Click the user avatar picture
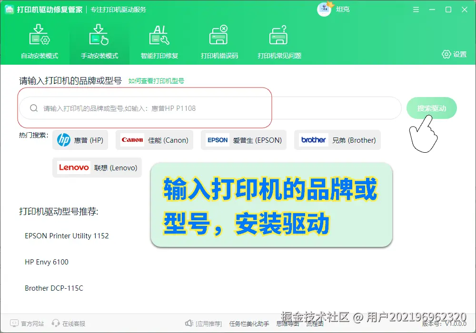The width and height of the screenshot is (476, 333). click(x=324, y=10)
